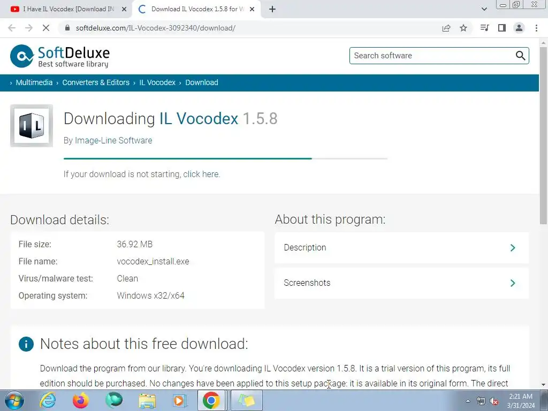Viewport: 548px width, 411px height.
Task: View site security lock info
Action: click(x=67, y=28)
